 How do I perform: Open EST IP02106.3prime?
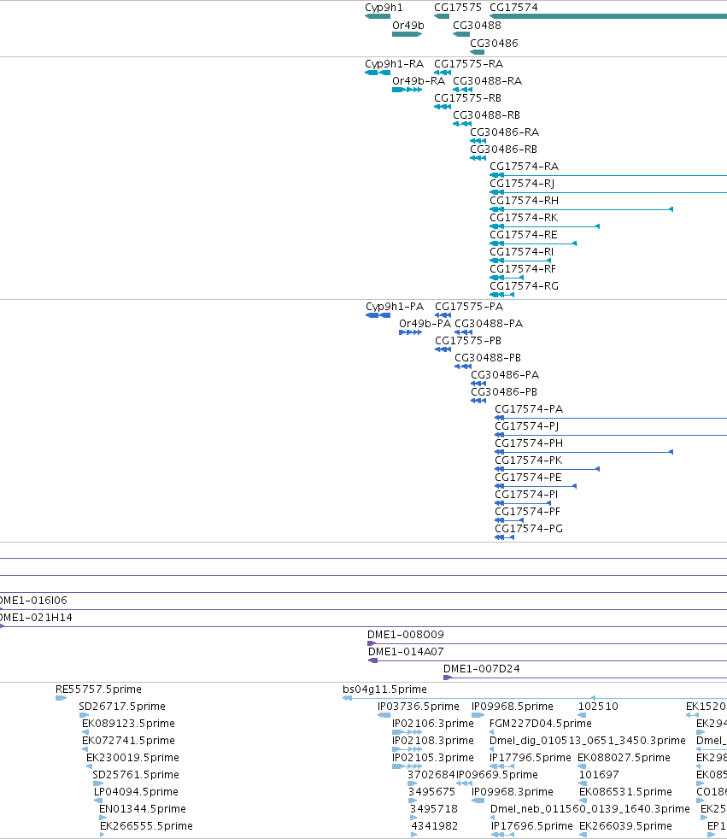[433, 724]
